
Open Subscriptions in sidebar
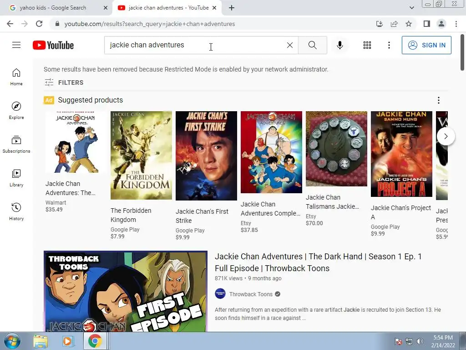tap(16, 144)
